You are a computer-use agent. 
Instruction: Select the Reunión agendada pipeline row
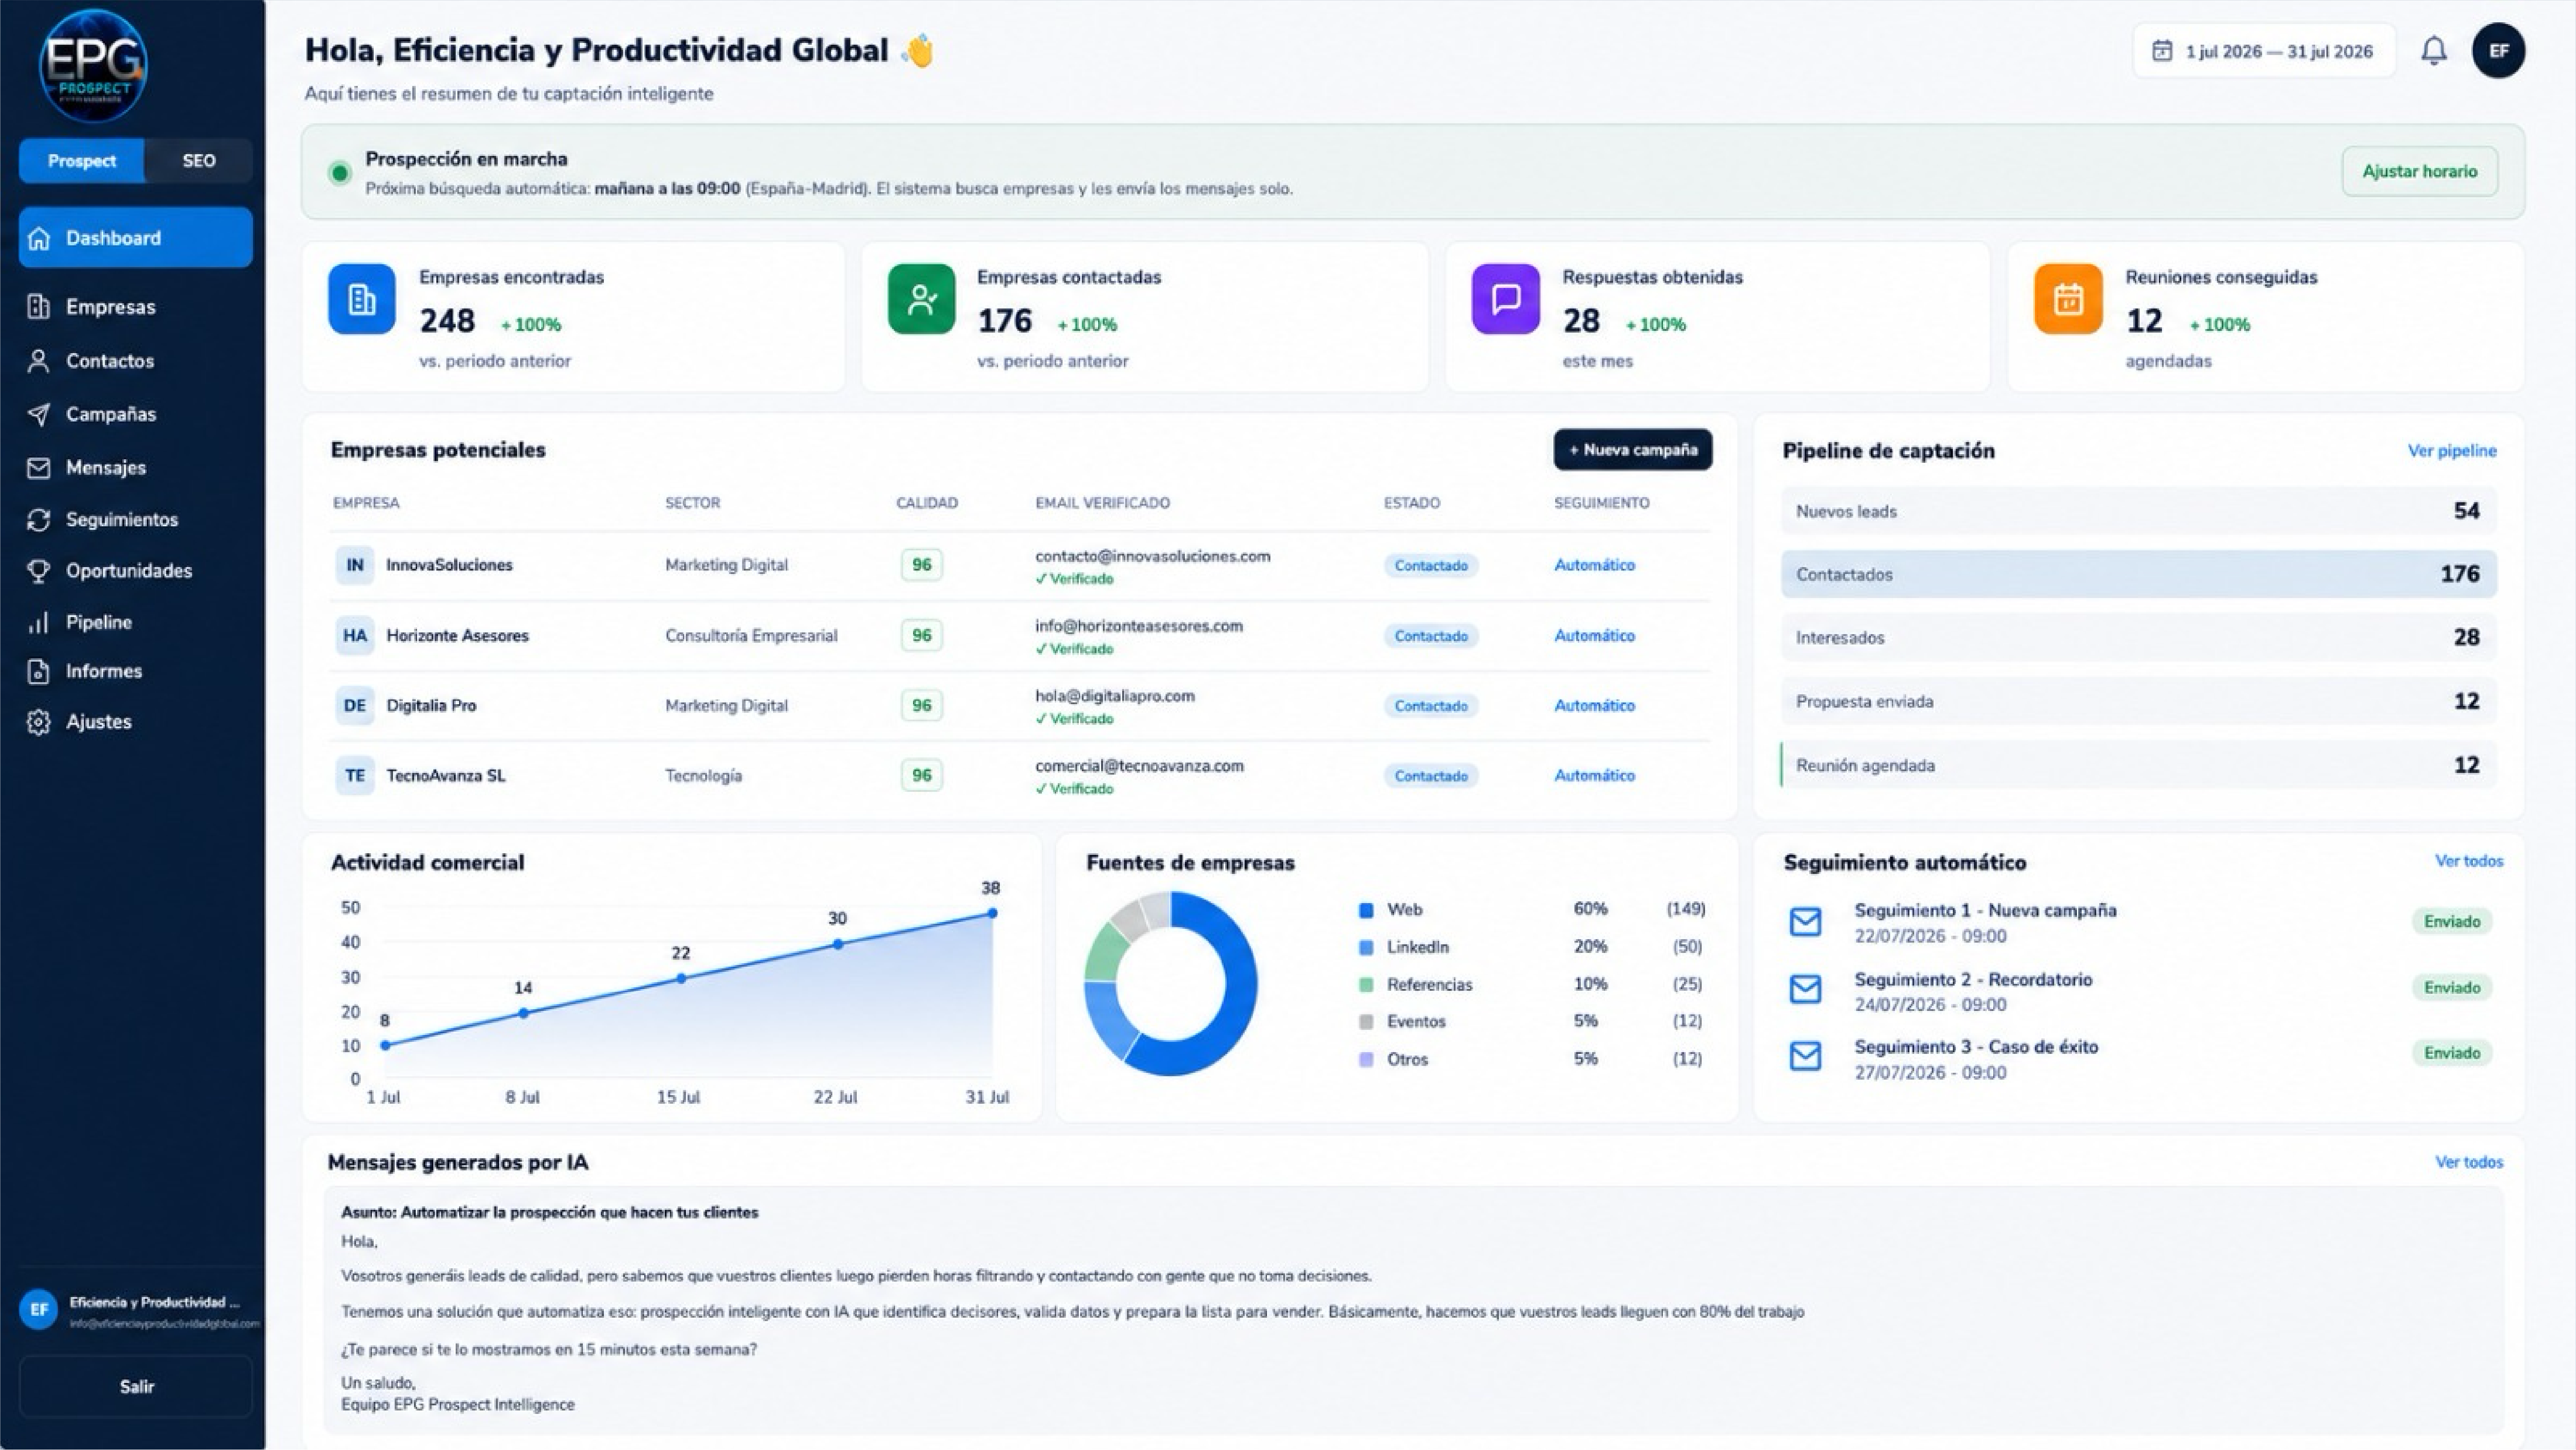point(2138,765)
